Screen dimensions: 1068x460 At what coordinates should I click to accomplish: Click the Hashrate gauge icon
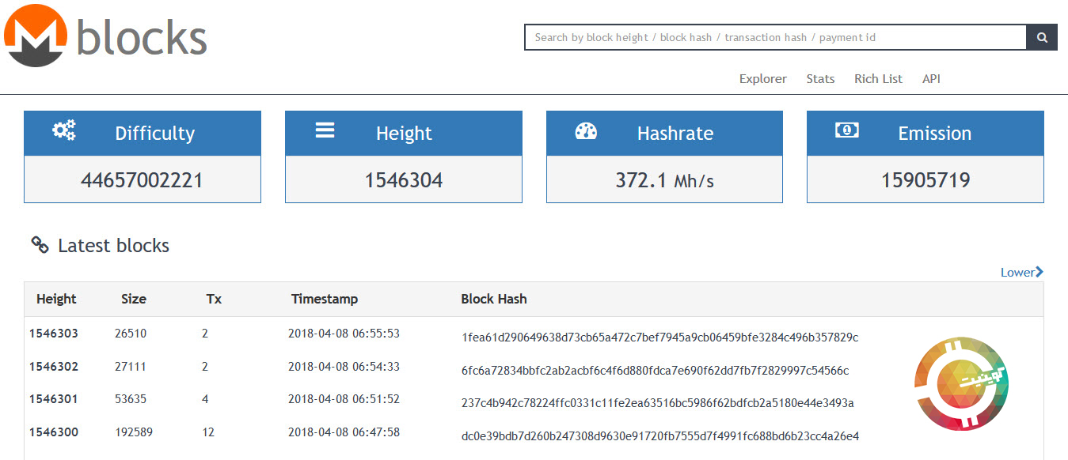click(x=586, y=131)
